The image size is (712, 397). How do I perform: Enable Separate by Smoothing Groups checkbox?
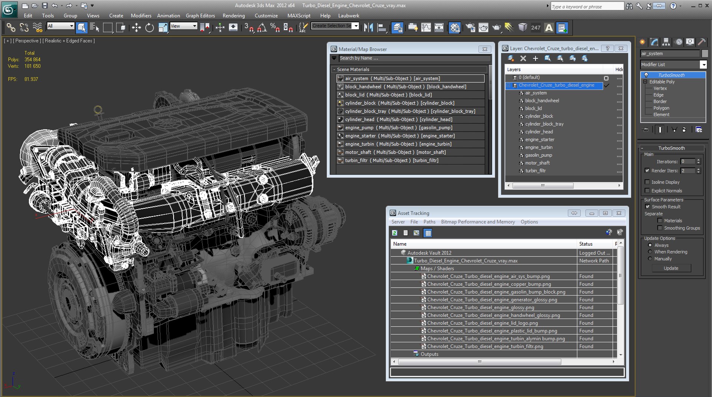click(660, 228)
